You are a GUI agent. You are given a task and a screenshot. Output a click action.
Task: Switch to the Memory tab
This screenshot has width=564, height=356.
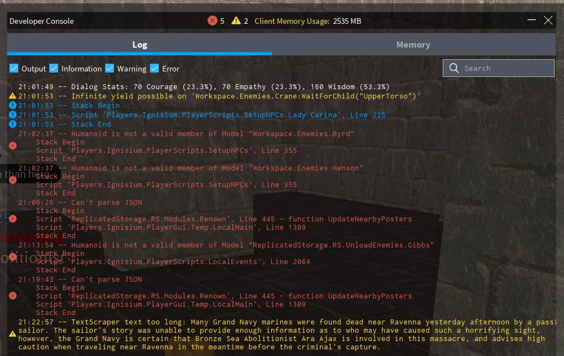pyautogui.click(x=413, y=45)
